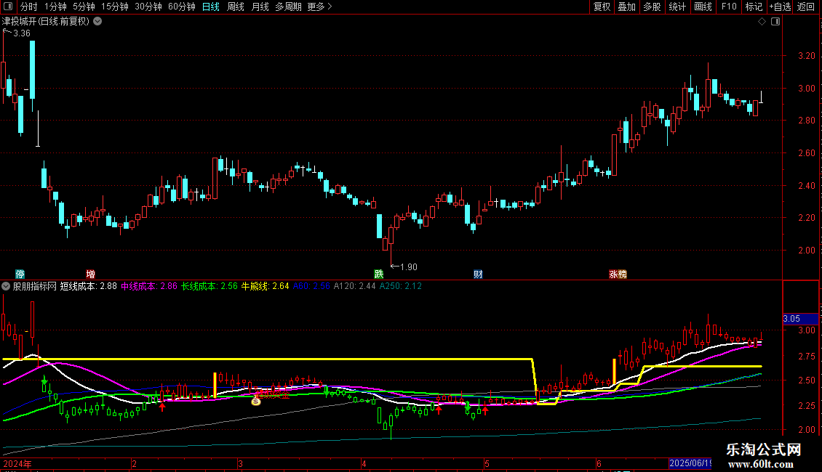Open the 涨榜 marker on chart
The height and width of the screenshot is (472, 822).
618,274
